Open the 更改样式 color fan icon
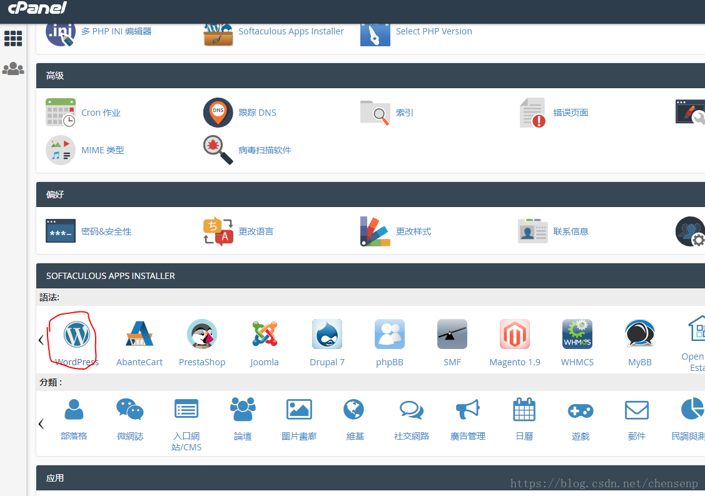 [375, 231]
